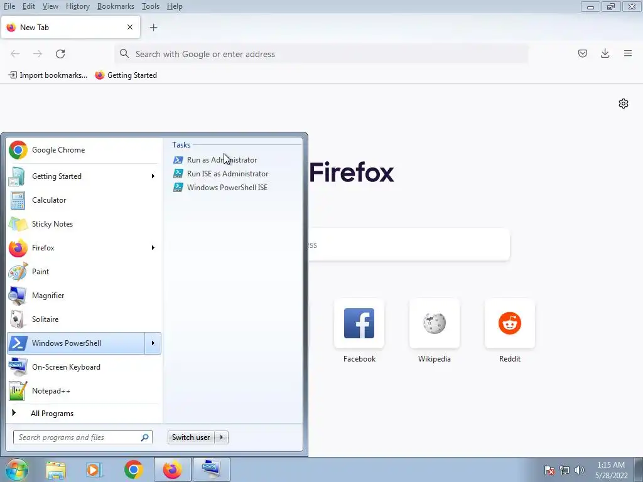643x482 pixels.
Task: Open shutdown options arrow beside Switch user
Action: pyautogui.click(x=222, y=437)
